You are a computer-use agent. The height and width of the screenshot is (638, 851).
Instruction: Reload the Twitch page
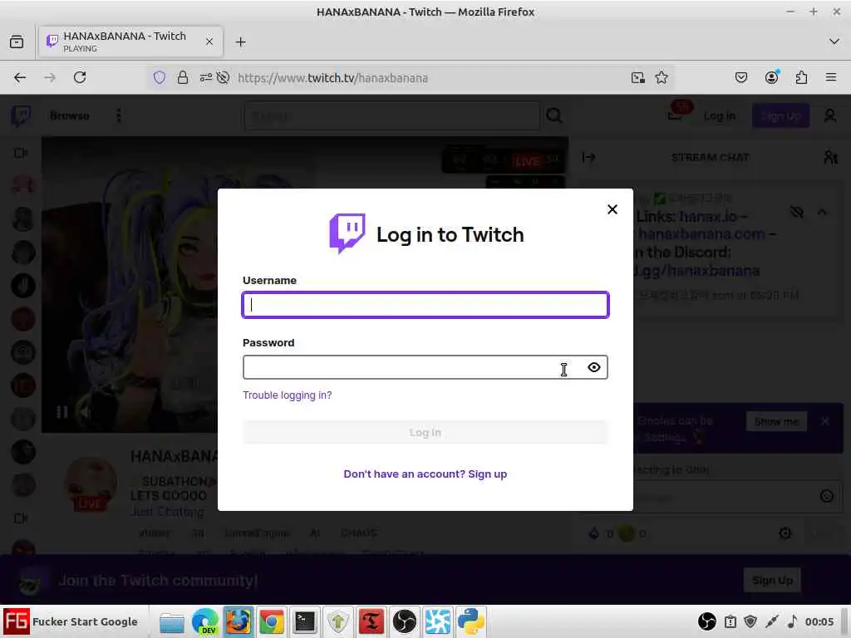point(80,77)
